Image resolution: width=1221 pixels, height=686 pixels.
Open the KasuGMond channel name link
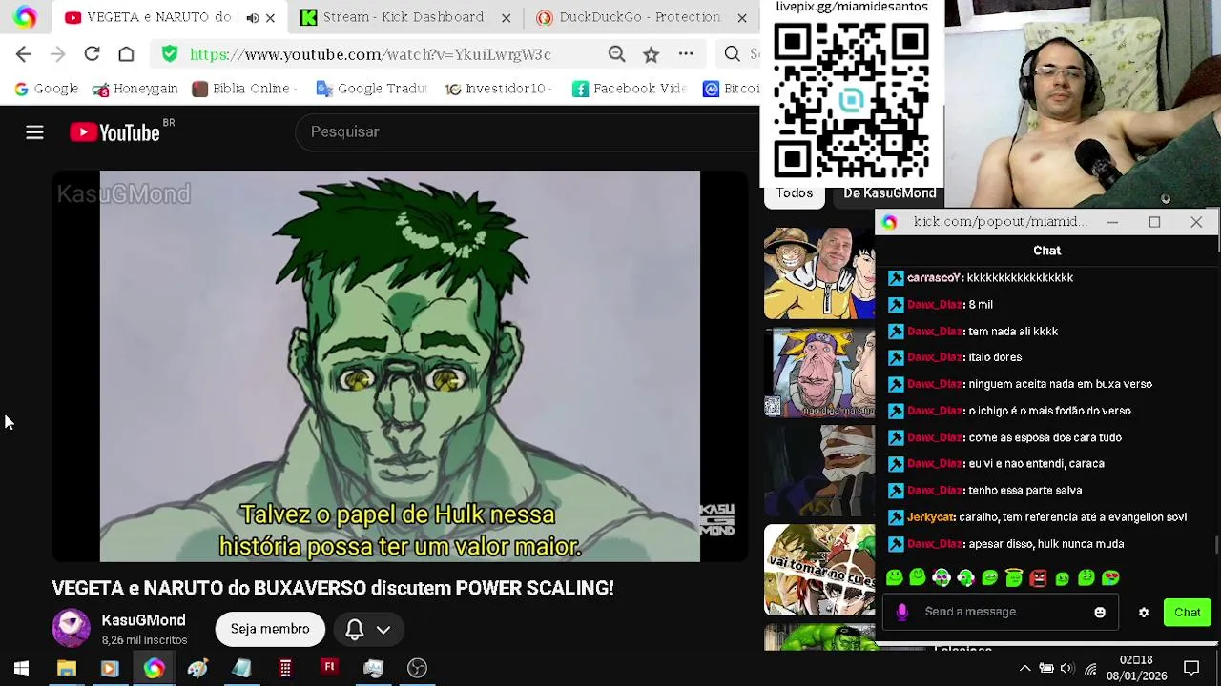[x=143, y=620]
